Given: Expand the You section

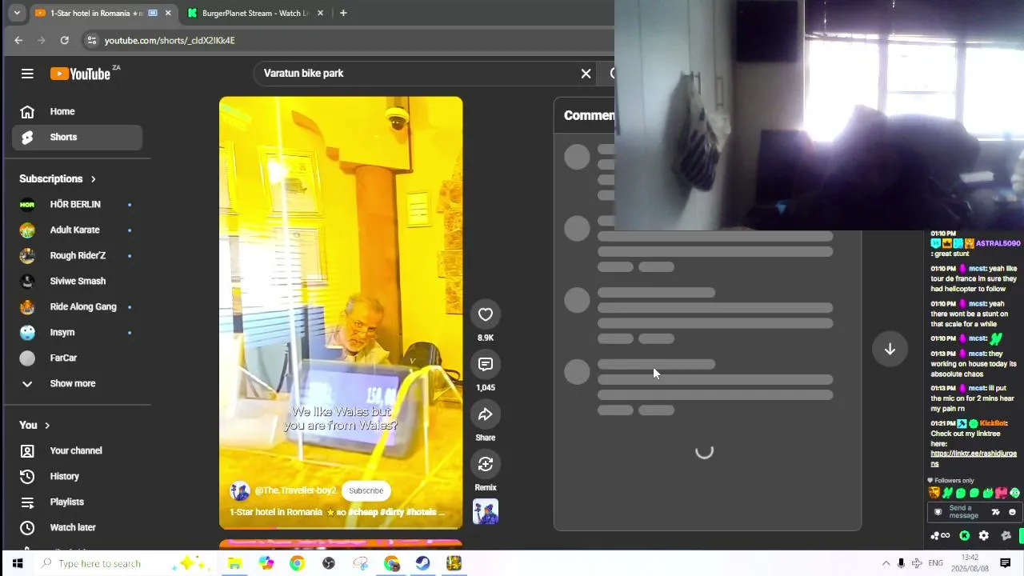Looking at the screenshot, I should point(34,425).
